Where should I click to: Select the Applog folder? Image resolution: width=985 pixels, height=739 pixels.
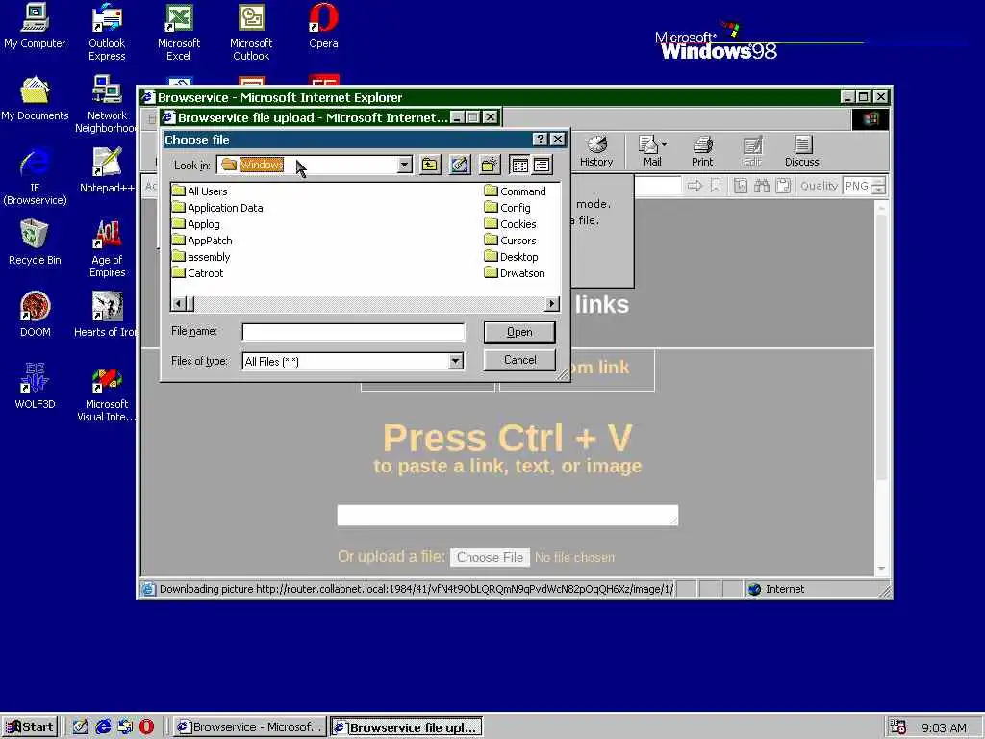click(x=196, y=223)
